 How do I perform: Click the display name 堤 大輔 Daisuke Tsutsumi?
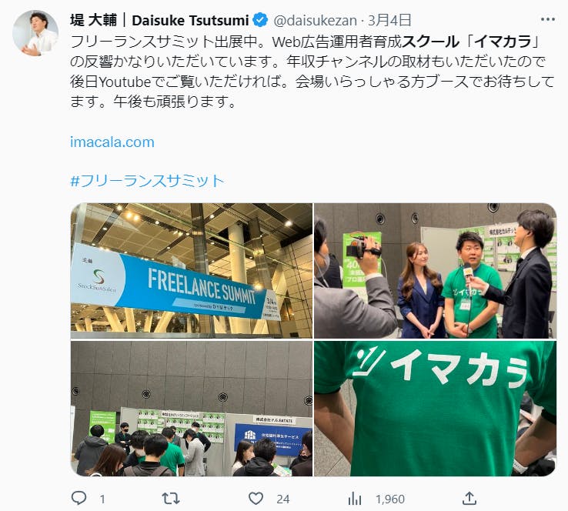tap(159, 20)
